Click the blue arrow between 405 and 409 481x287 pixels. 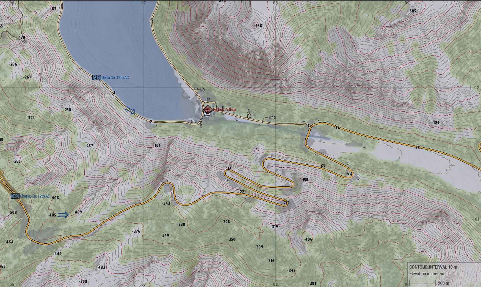[x=63, y=215]
